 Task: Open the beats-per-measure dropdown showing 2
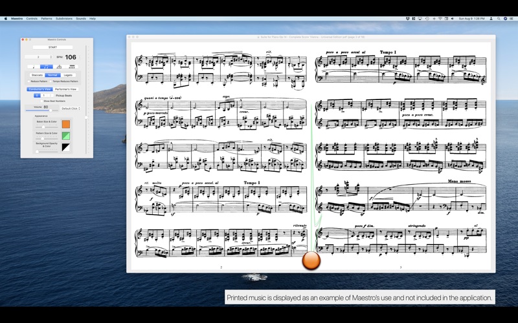[x=38, y=57]
